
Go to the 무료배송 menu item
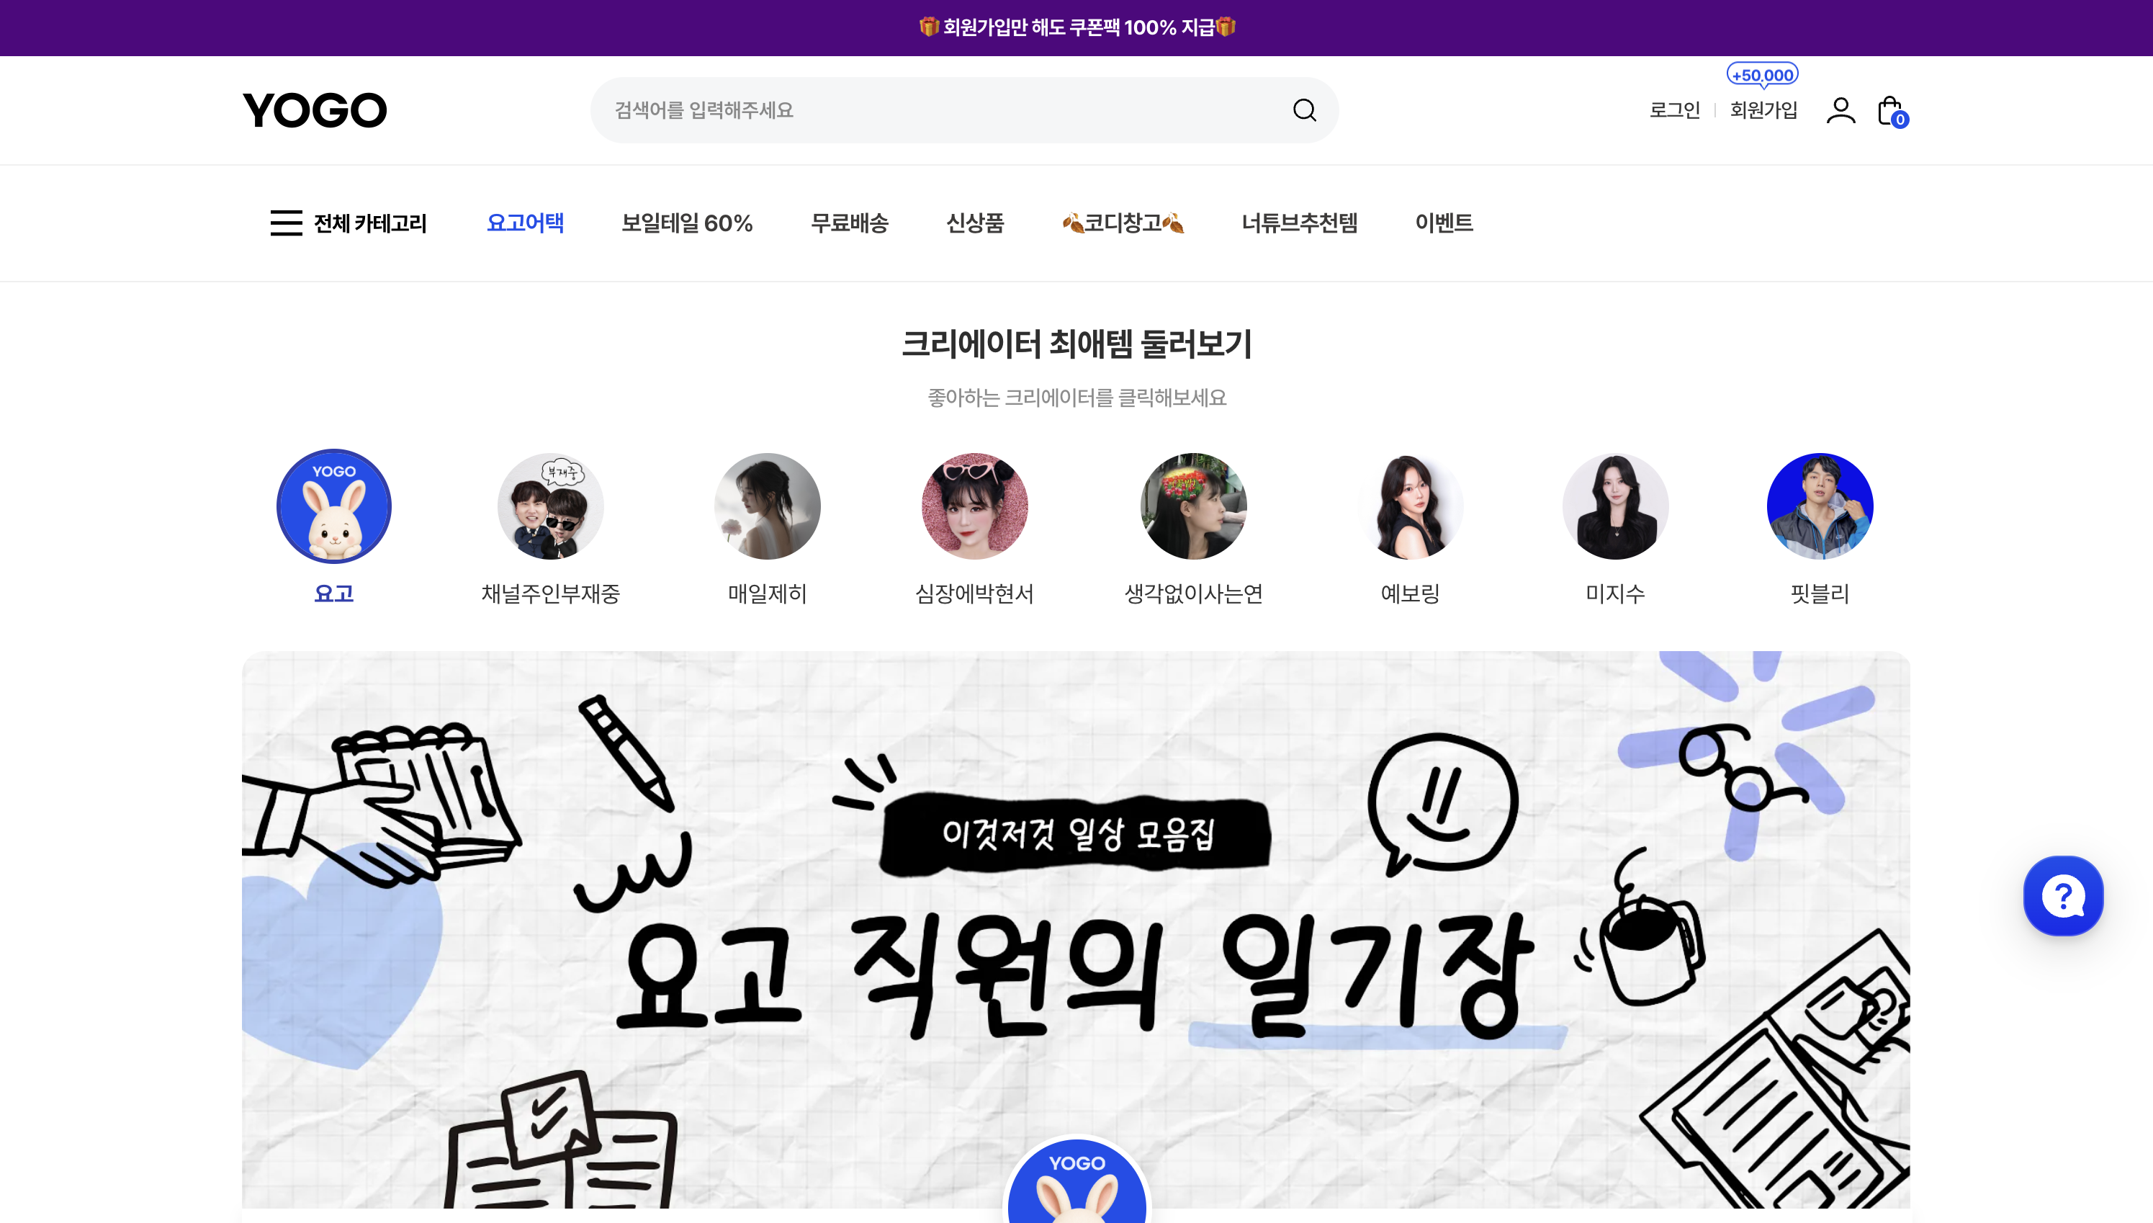pyautogui.click(x=850, y=223)
